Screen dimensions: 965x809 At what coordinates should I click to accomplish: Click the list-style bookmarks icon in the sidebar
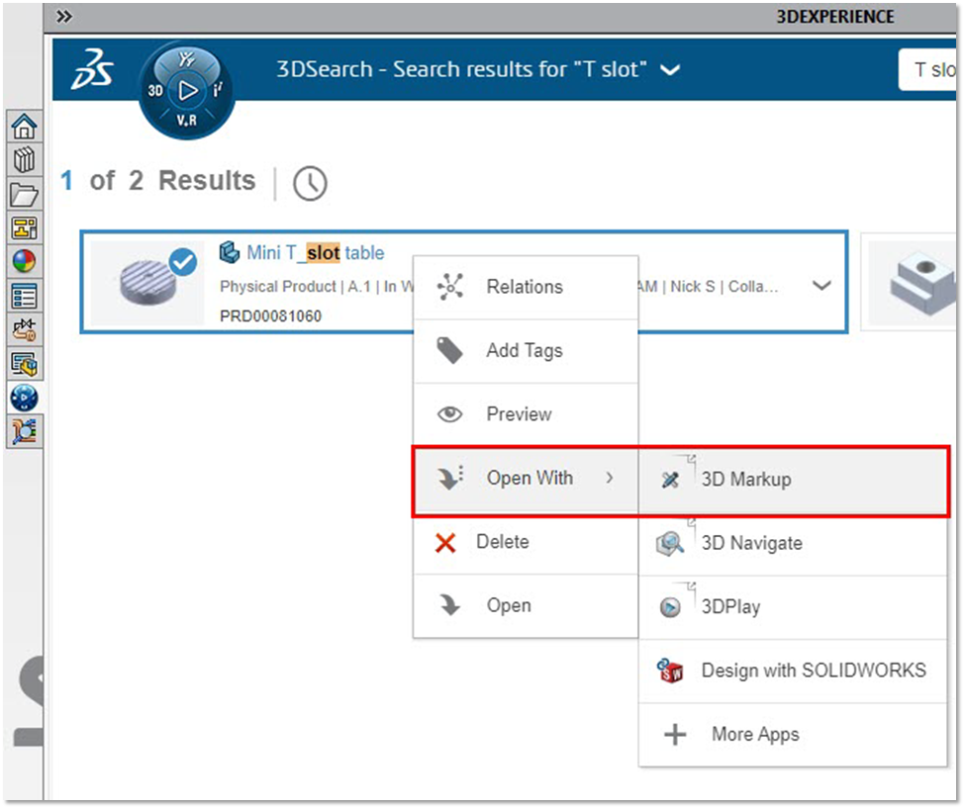24,294
